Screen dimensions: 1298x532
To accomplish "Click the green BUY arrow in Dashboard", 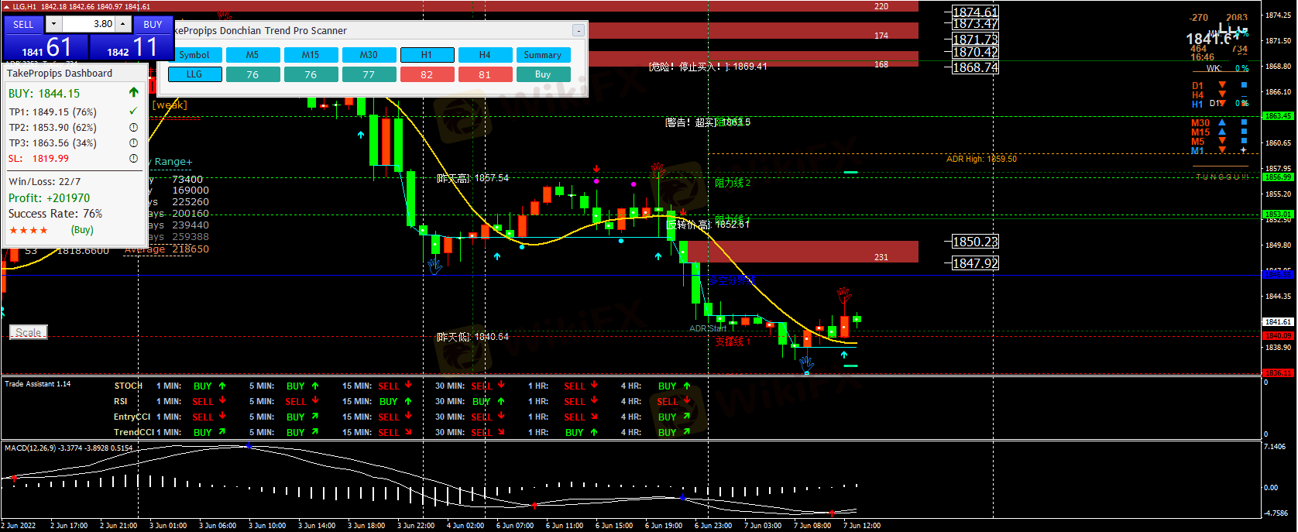I will pos(133,92).
